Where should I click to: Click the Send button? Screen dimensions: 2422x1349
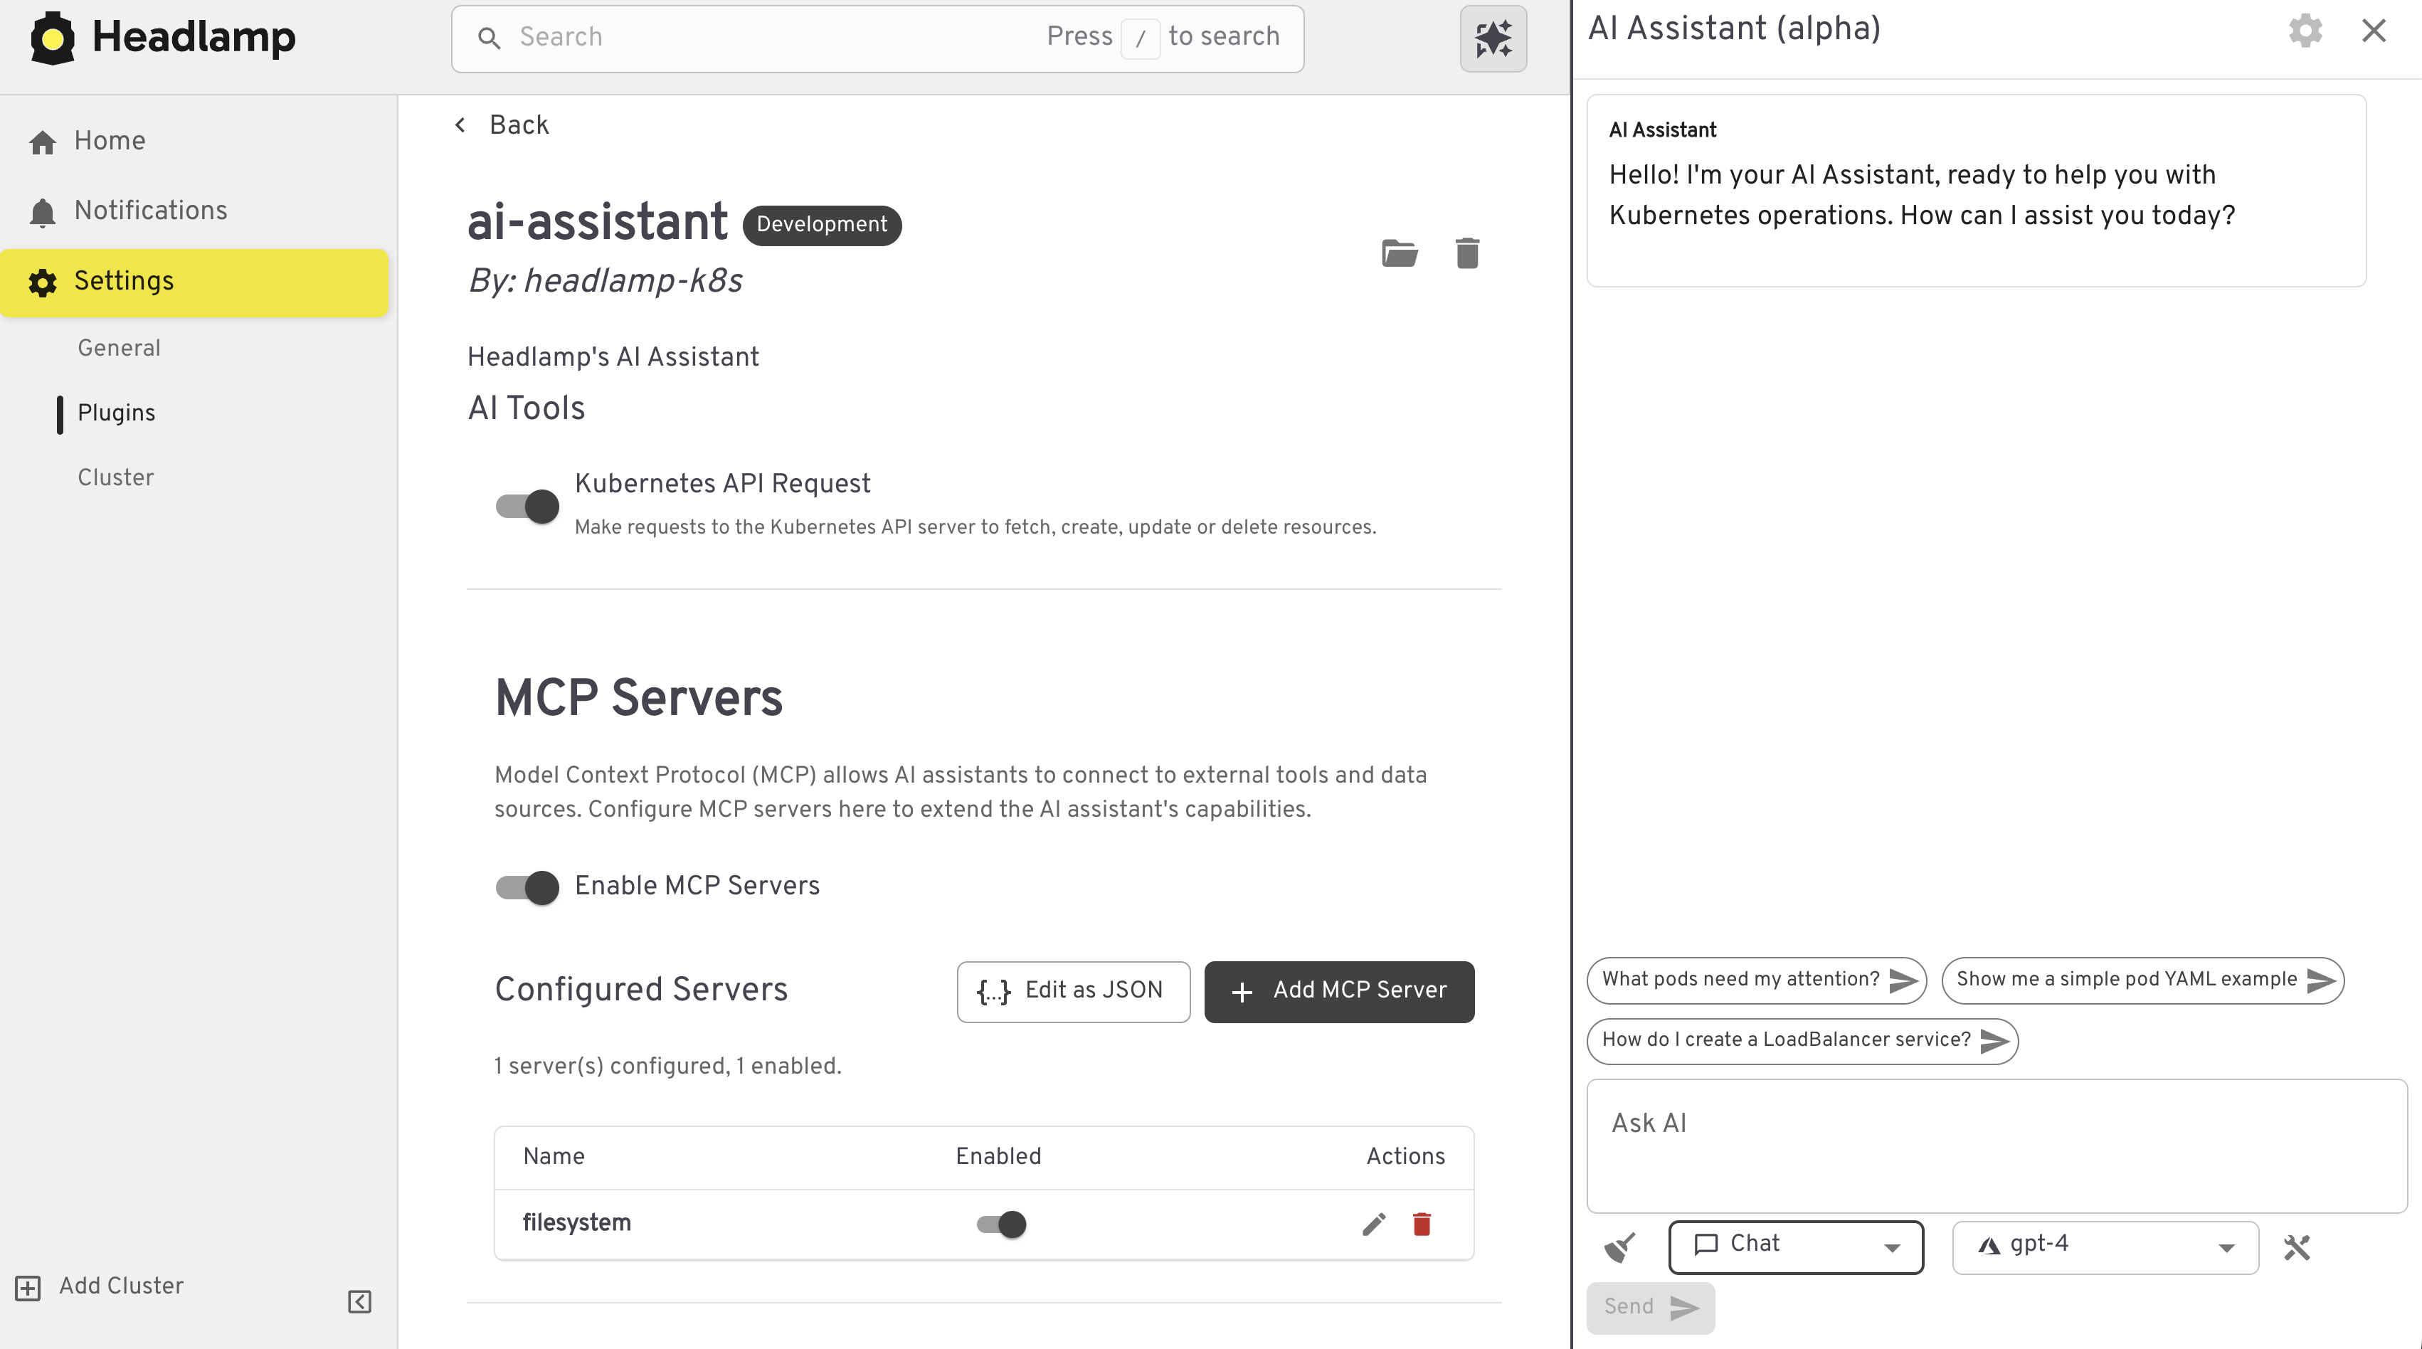pos(1650,1307)
